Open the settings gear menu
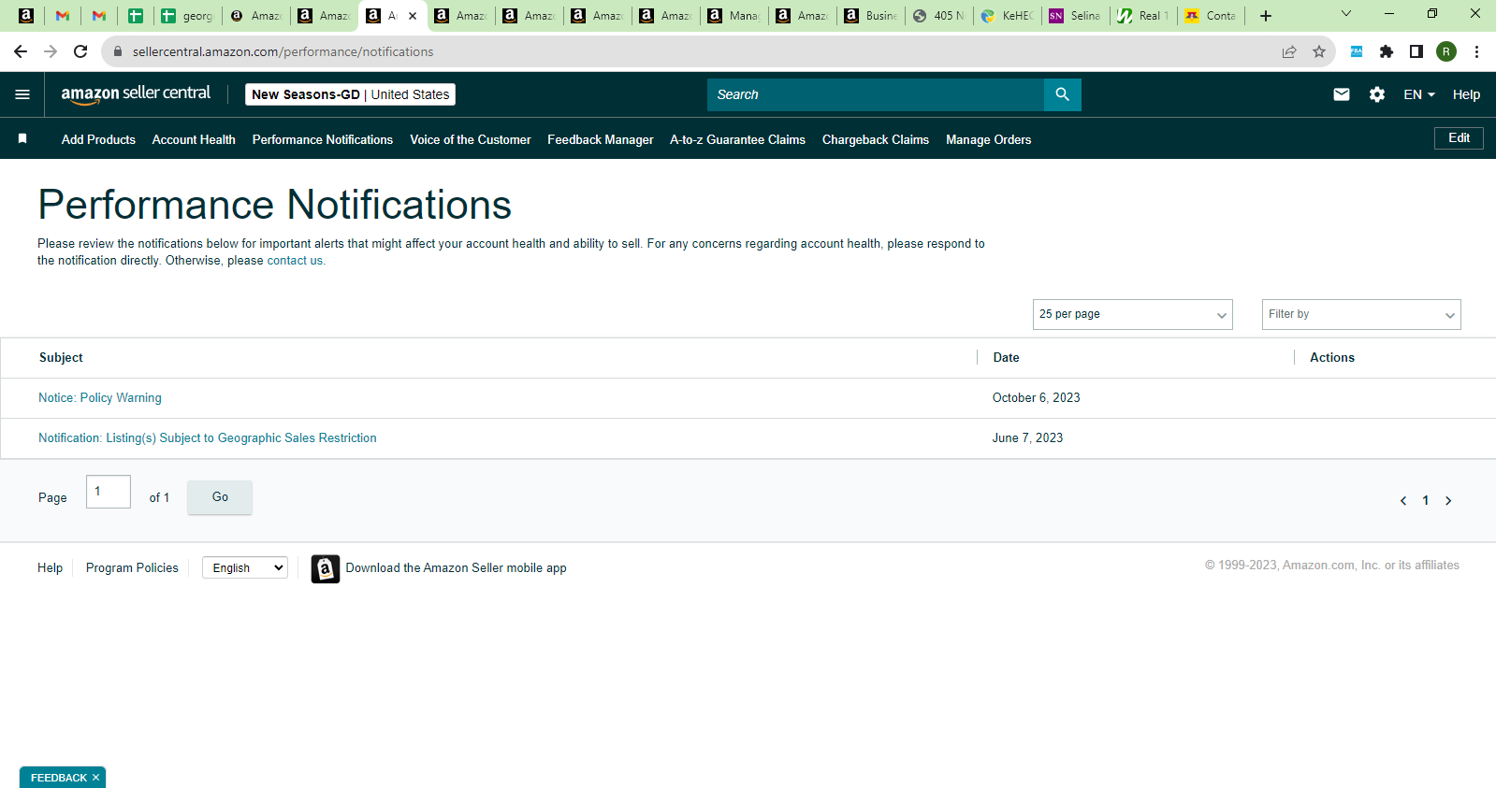 click(1377, 94)
